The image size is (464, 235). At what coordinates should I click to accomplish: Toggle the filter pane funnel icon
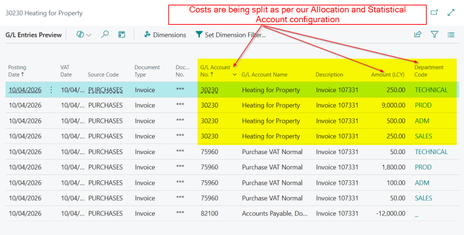point(435,34)
